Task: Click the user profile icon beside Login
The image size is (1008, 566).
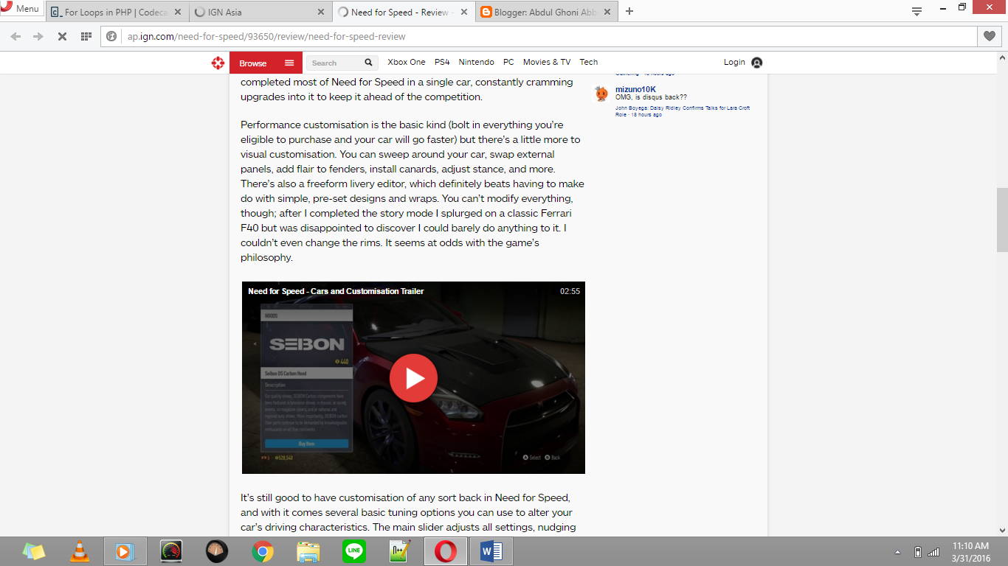Action: click(x=756, y=63)
